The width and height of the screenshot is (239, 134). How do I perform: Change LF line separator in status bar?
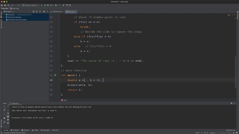[x=202, y=133]
